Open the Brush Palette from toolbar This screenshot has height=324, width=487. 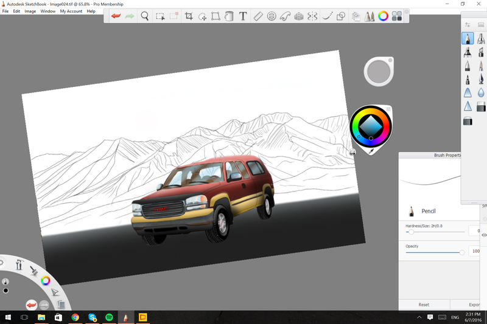(370, 16)
